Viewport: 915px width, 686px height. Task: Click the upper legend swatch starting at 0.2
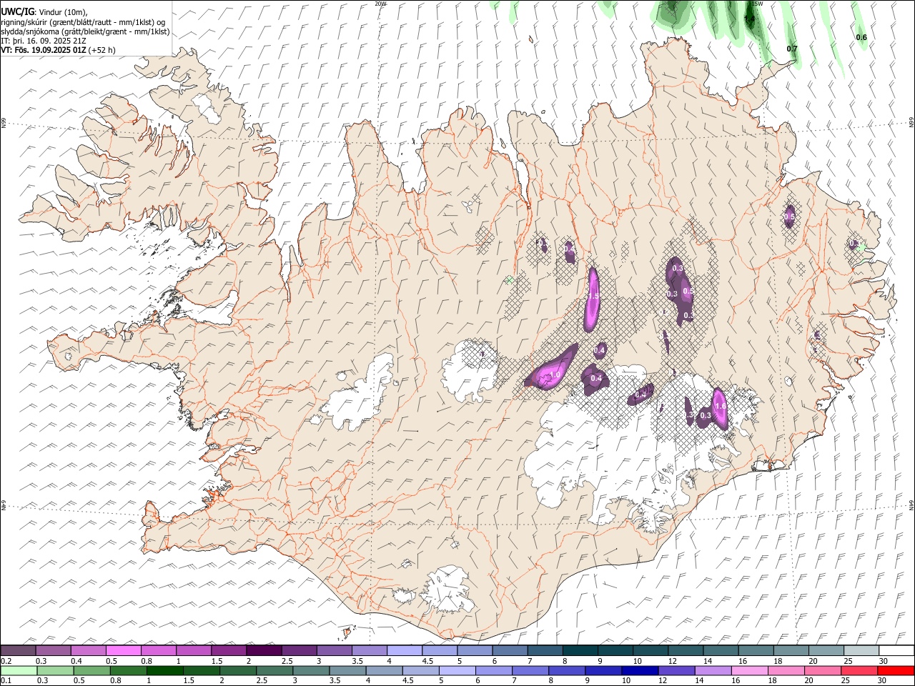coord(19,651)
